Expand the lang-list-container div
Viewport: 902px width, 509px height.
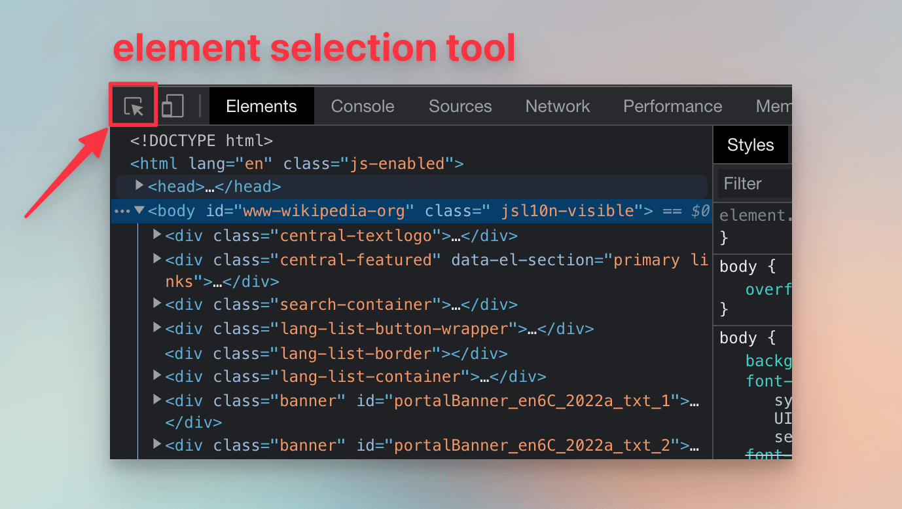156,376
